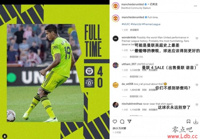Open #MUFC hashtag

click(x=126, y=24)
